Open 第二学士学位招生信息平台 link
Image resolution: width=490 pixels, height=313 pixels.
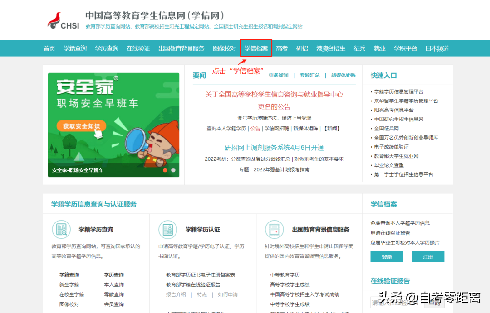(403, 174)
